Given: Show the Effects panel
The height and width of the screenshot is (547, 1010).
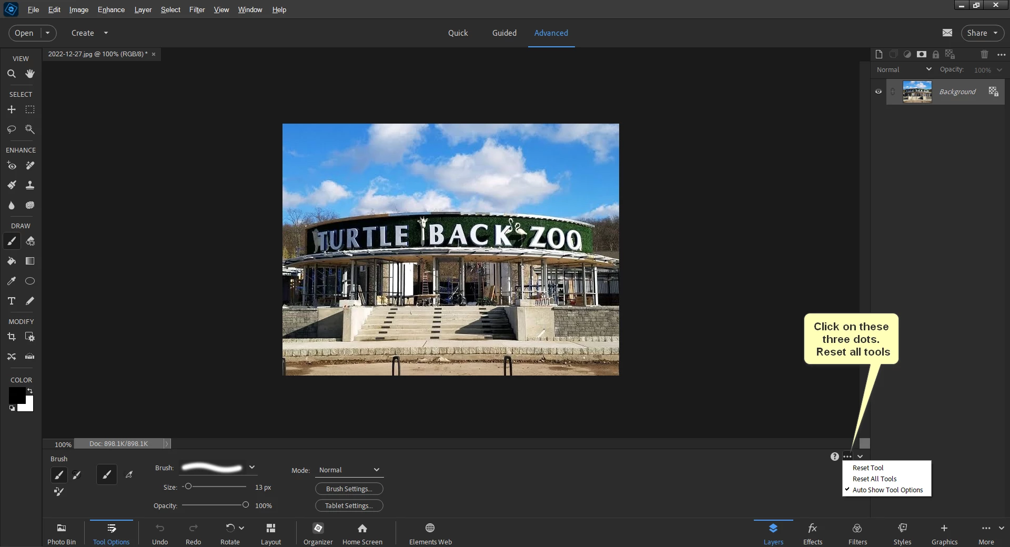Looking at the screenshot, I should (x=813, y=533).
